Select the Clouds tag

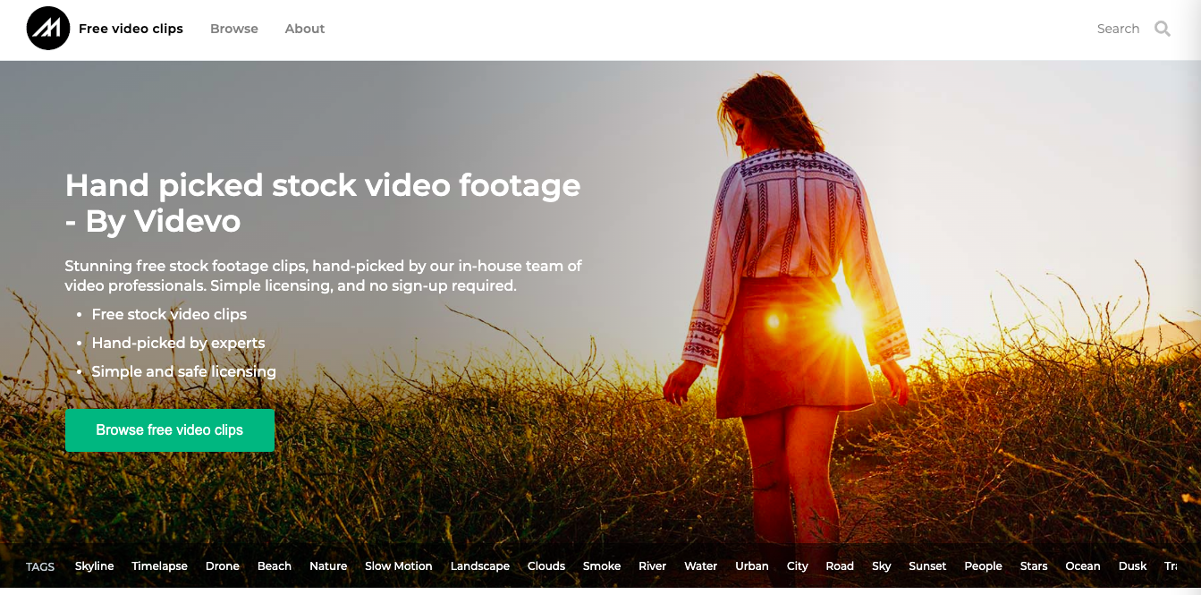[x=546, y=565]
